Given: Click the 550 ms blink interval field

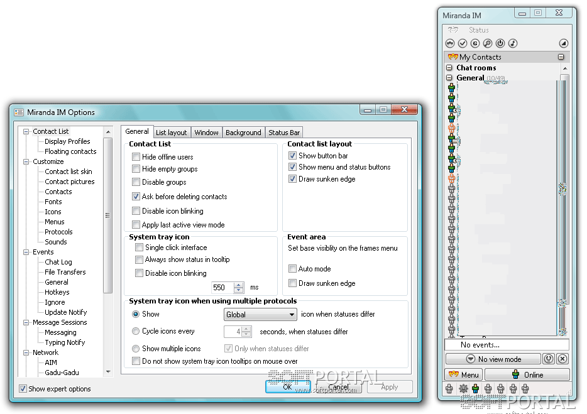Looking at the screenshot, I should pos(222,288).
